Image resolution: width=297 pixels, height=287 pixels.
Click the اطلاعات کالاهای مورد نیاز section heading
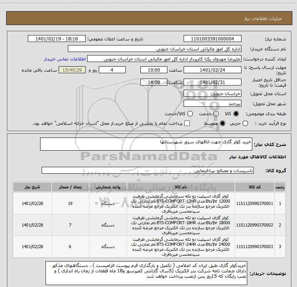tap(257, 157)
